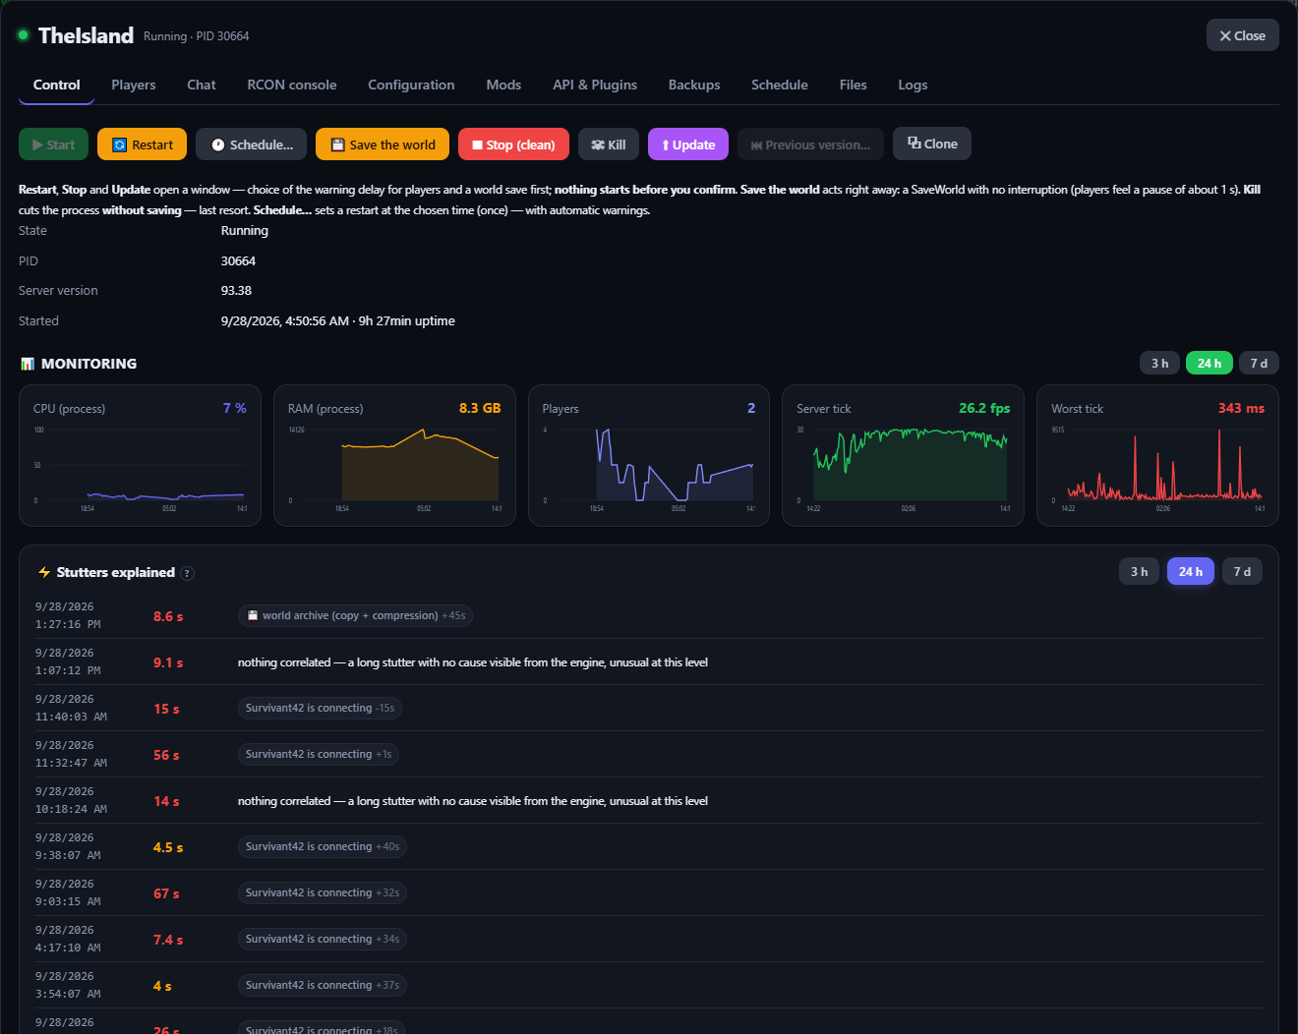Open the Chat tab
Image resolution: width=1298 pixels, height=1034 pixels.
pos(202,85)
